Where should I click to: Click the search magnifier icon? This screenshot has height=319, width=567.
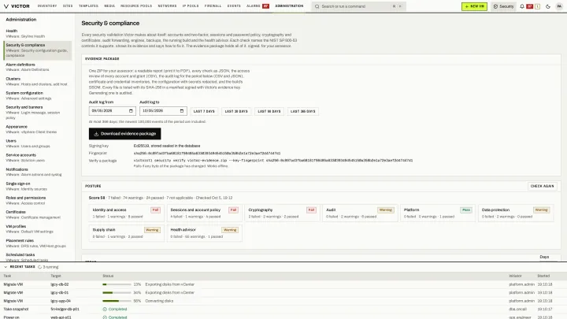[x=317, y=6]
